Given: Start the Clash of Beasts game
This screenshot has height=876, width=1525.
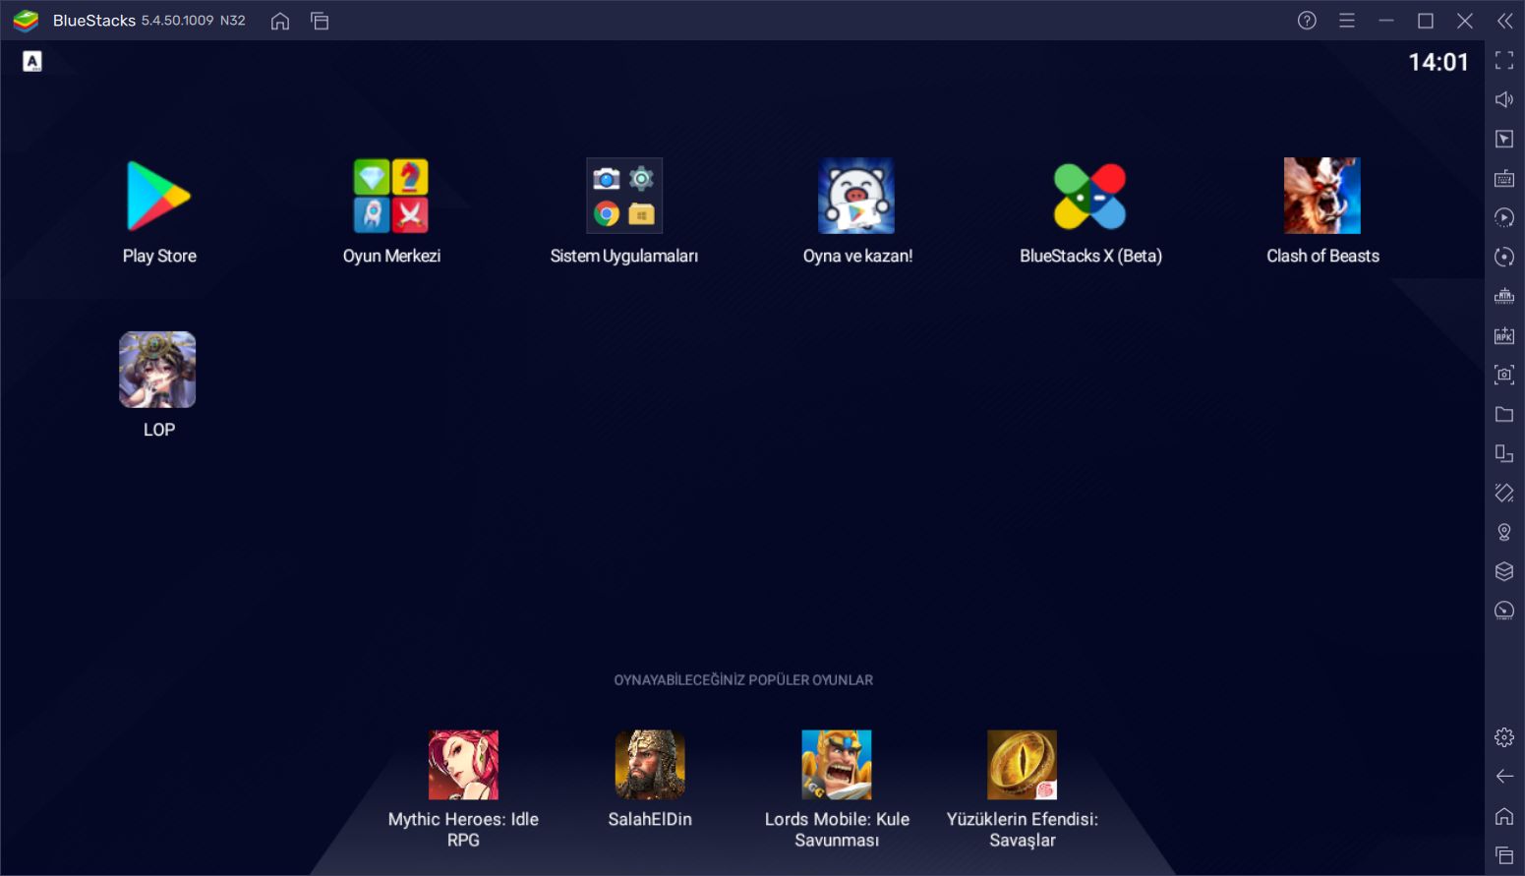Looking at the screenshot, I should [1322, 196].
